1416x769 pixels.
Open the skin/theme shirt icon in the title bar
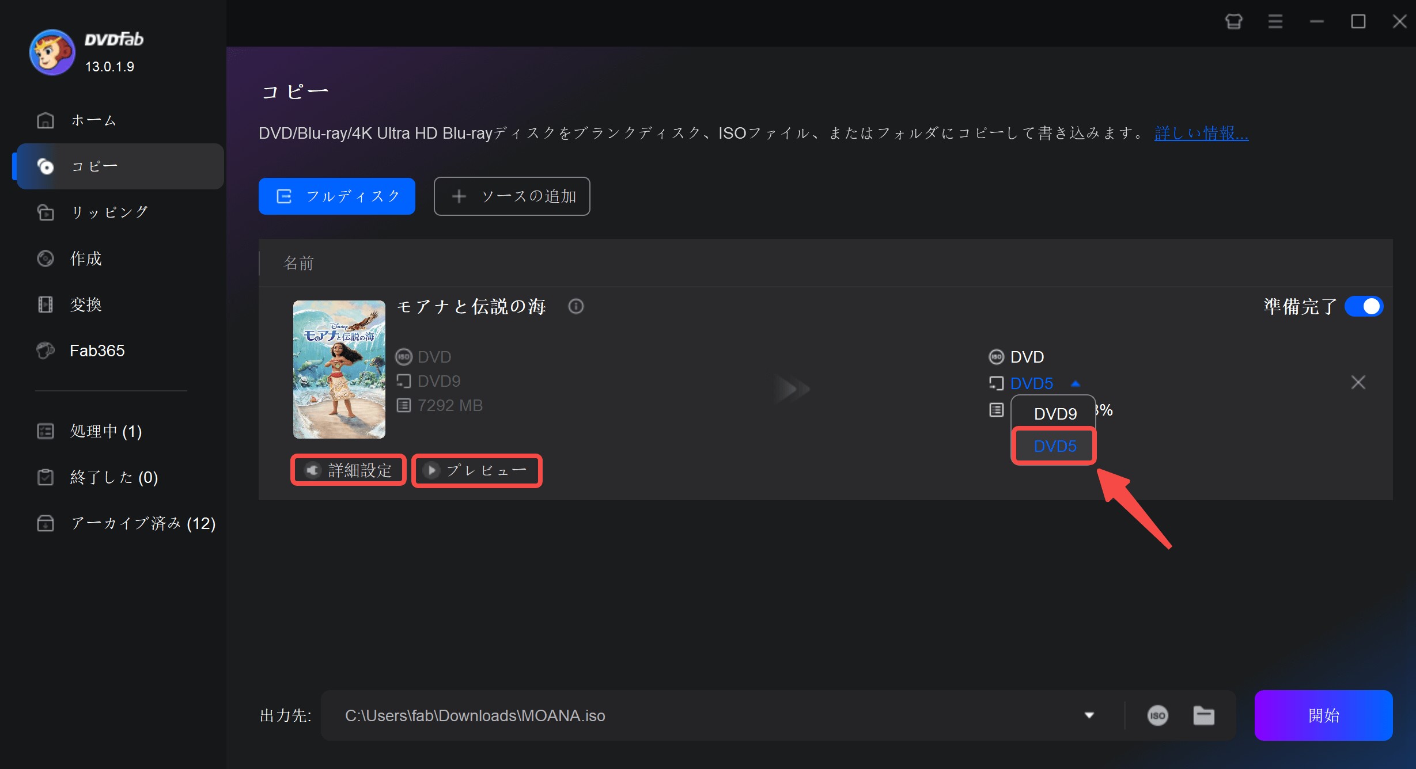pyautogui.click(x=1233, y=22)
